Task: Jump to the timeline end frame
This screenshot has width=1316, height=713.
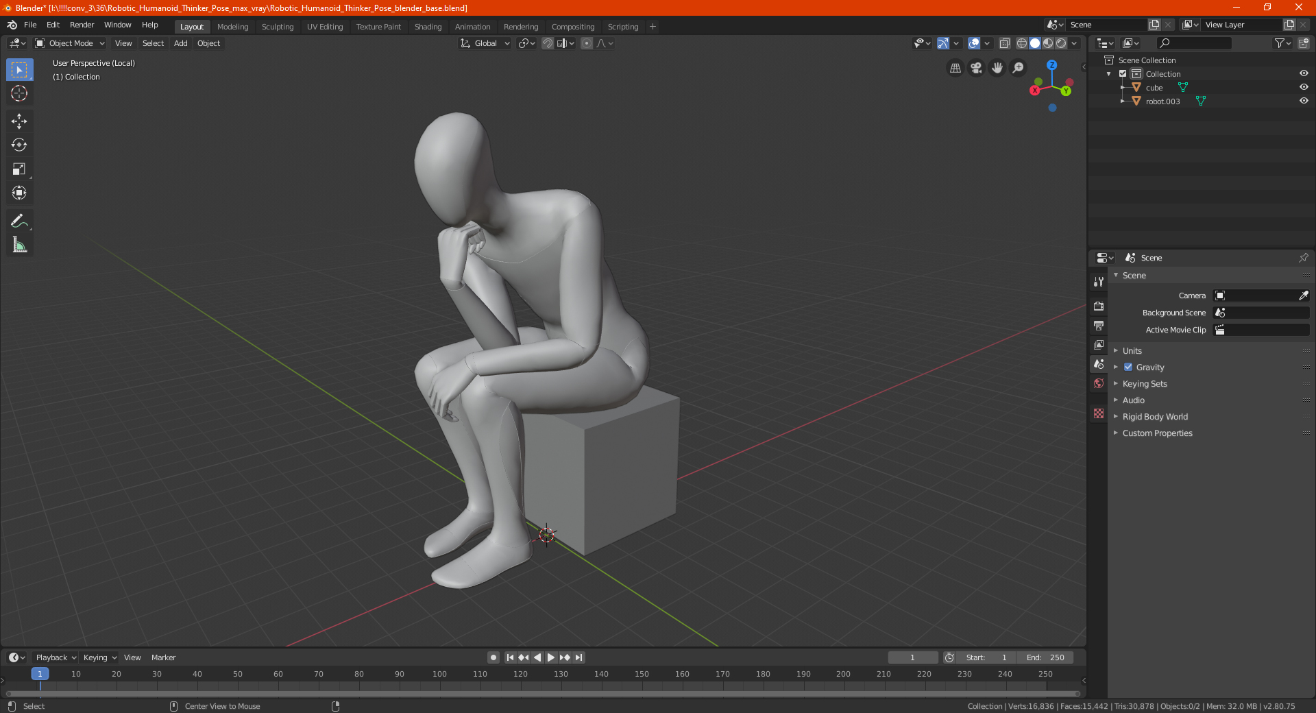Action: coord(578,657)
